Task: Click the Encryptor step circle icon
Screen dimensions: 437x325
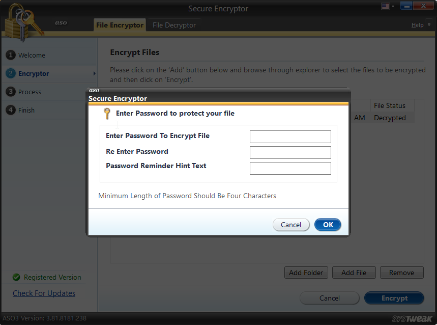Action: click(11, 73)
